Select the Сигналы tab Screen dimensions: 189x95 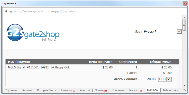click(153, 90)
